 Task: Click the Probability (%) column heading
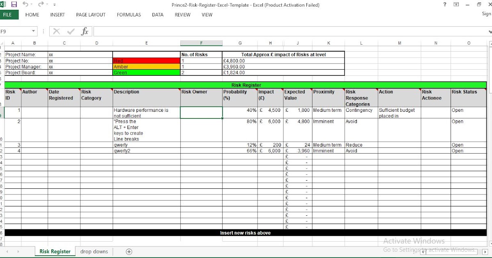pos(240,98)
